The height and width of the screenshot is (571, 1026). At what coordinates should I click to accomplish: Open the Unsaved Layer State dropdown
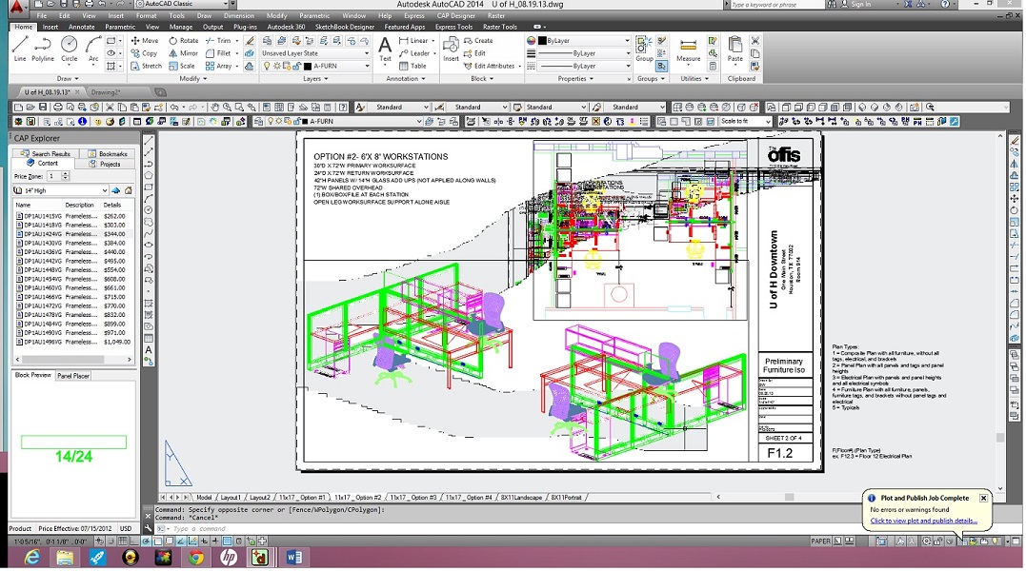point(315,53)
